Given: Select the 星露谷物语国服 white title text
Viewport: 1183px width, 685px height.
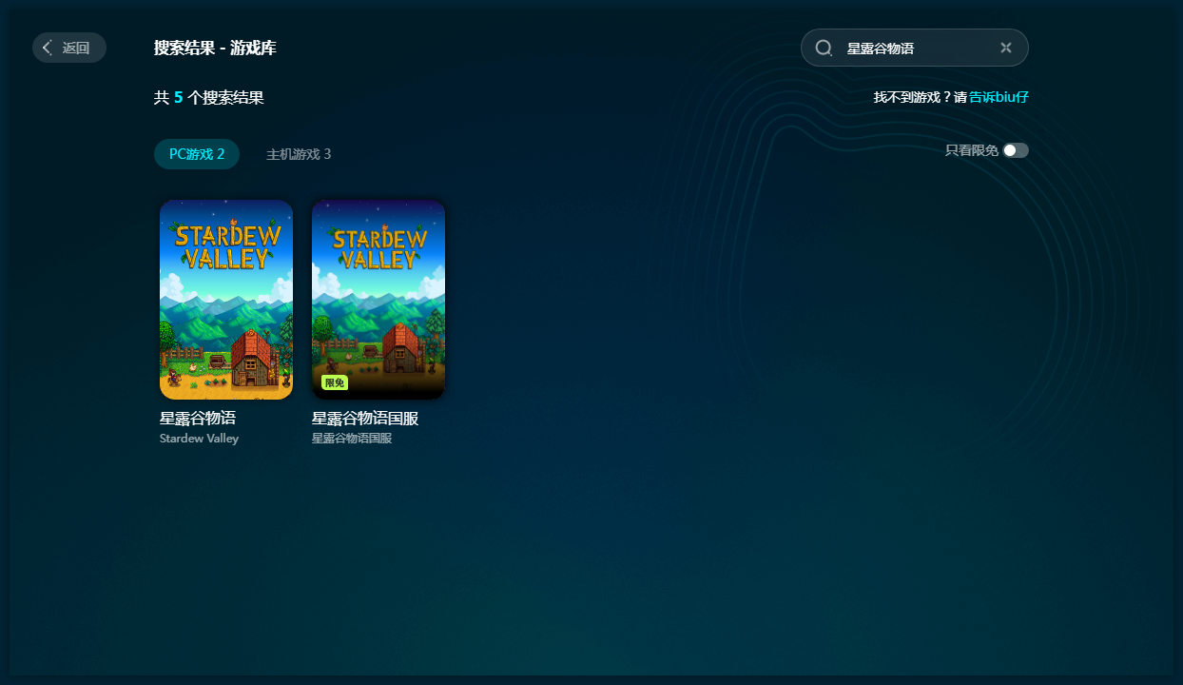Looking at the screenshot, I should point(365,419).
